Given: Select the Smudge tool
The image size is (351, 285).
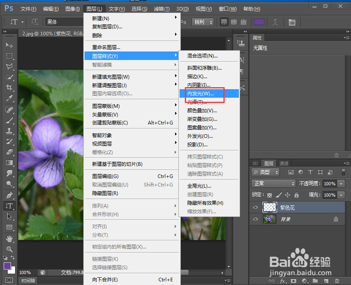Looking at the screenshot, I should point(9,173).
